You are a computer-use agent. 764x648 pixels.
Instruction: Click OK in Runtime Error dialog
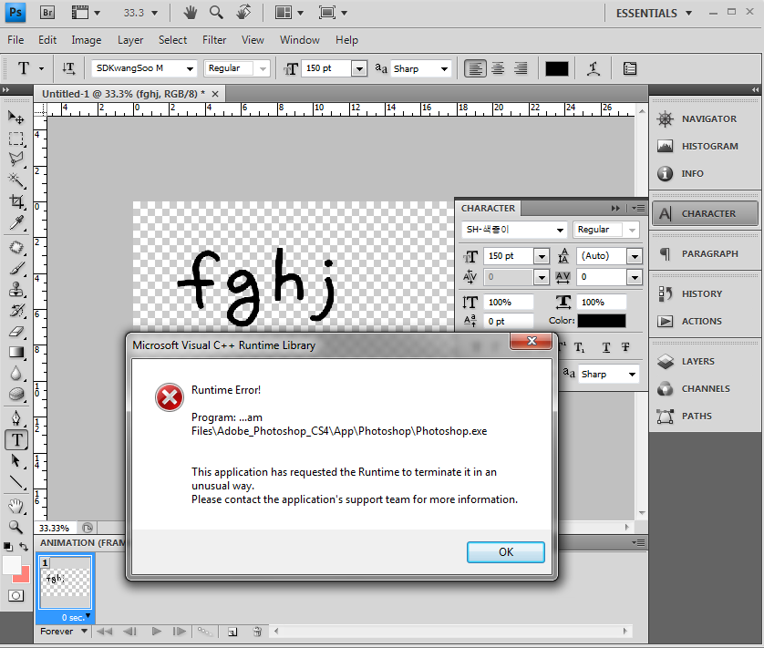(506, 552)
